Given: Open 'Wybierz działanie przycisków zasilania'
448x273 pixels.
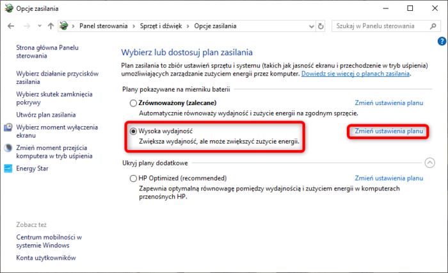Looking at the screenshot, I should pyautogui.click(x=57, y=78).
